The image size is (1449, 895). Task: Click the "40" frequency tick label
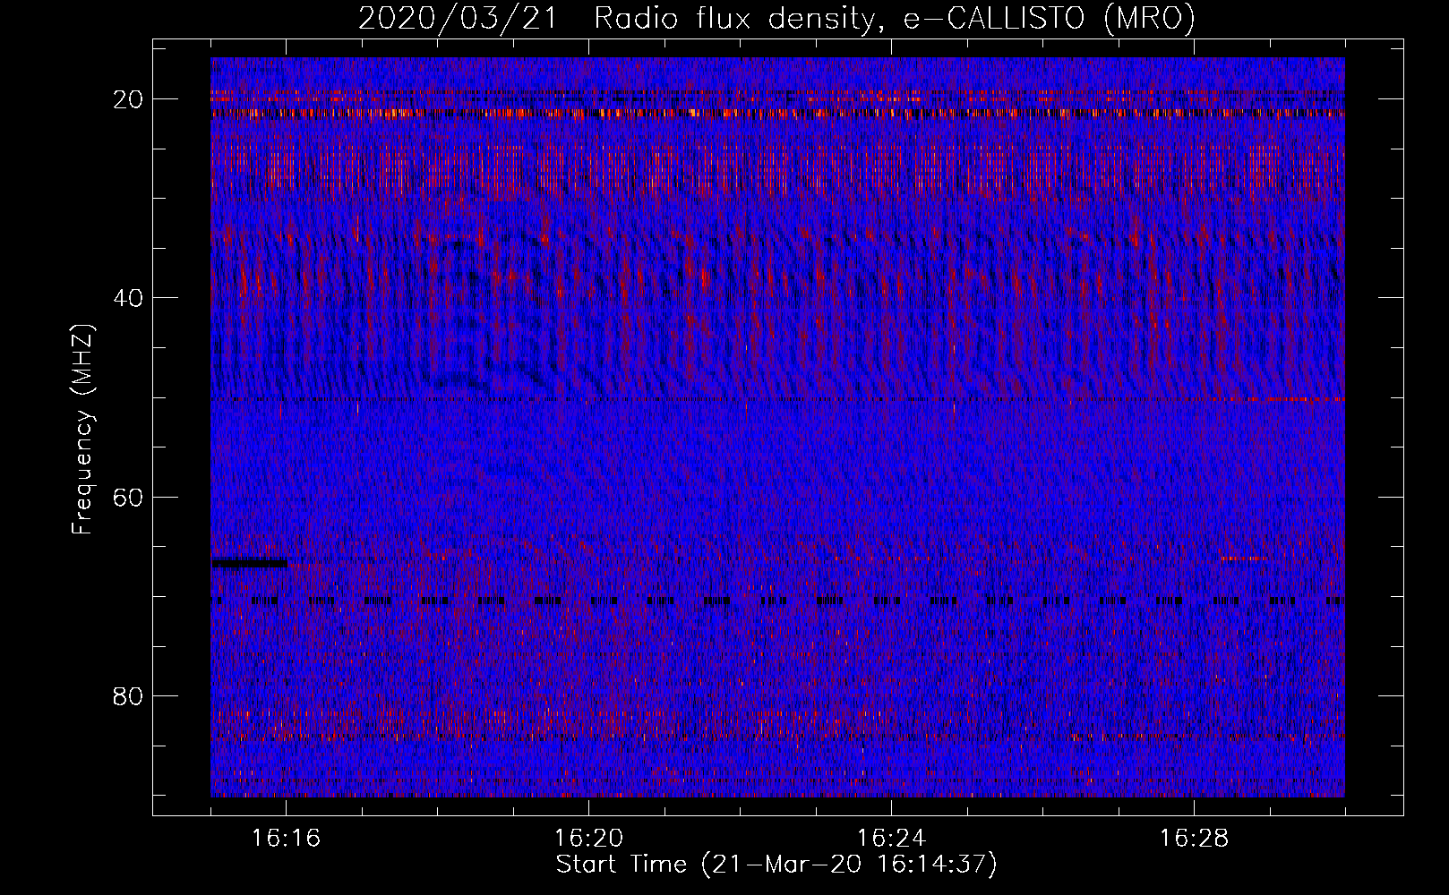point(128,298)
